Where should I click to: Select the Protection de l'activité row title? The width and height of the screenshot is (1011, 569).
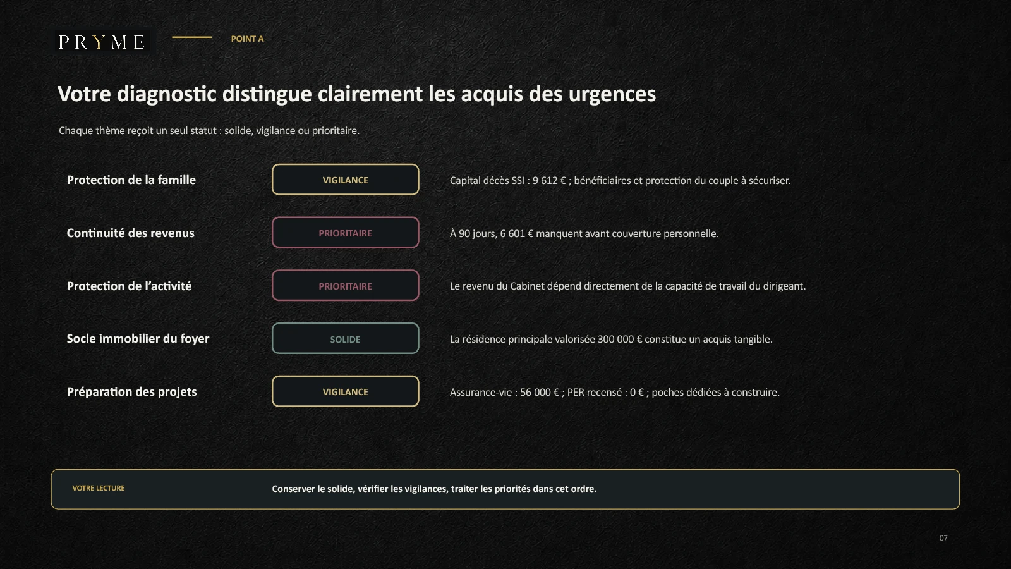(129, 286)
